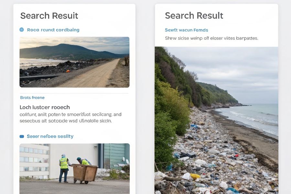Follow the Brots Freene link

pos(32,97)
